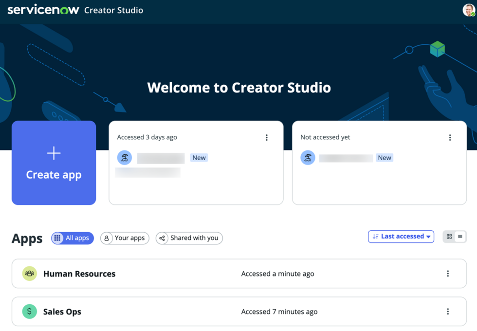Select the Your apps filter

tap(125, 238)
